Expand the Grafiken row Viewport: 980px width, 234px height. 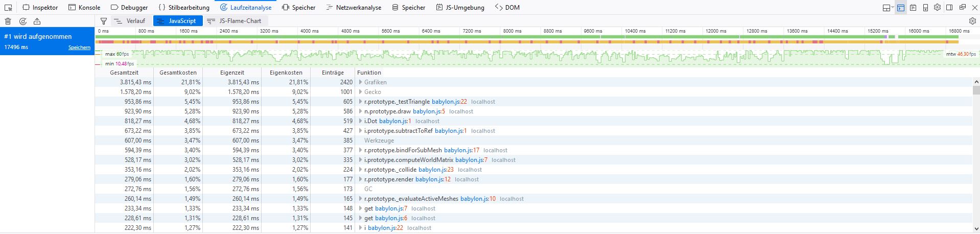(x=360, y=82)
